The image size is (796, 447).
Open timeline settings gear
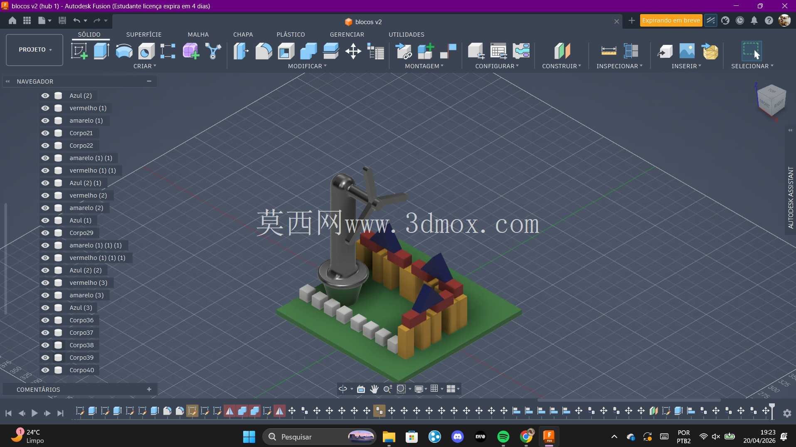[787, 413]
